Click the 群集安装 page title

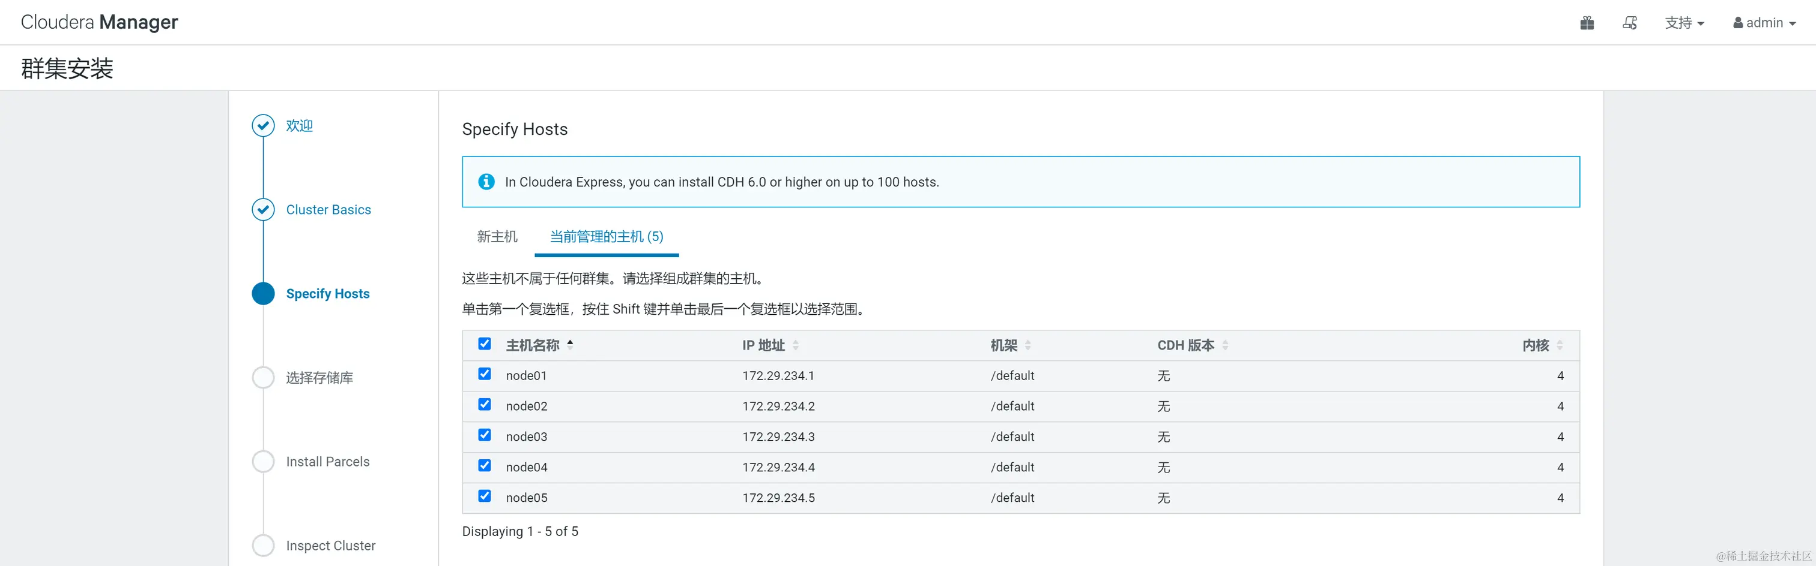(67, 68)
